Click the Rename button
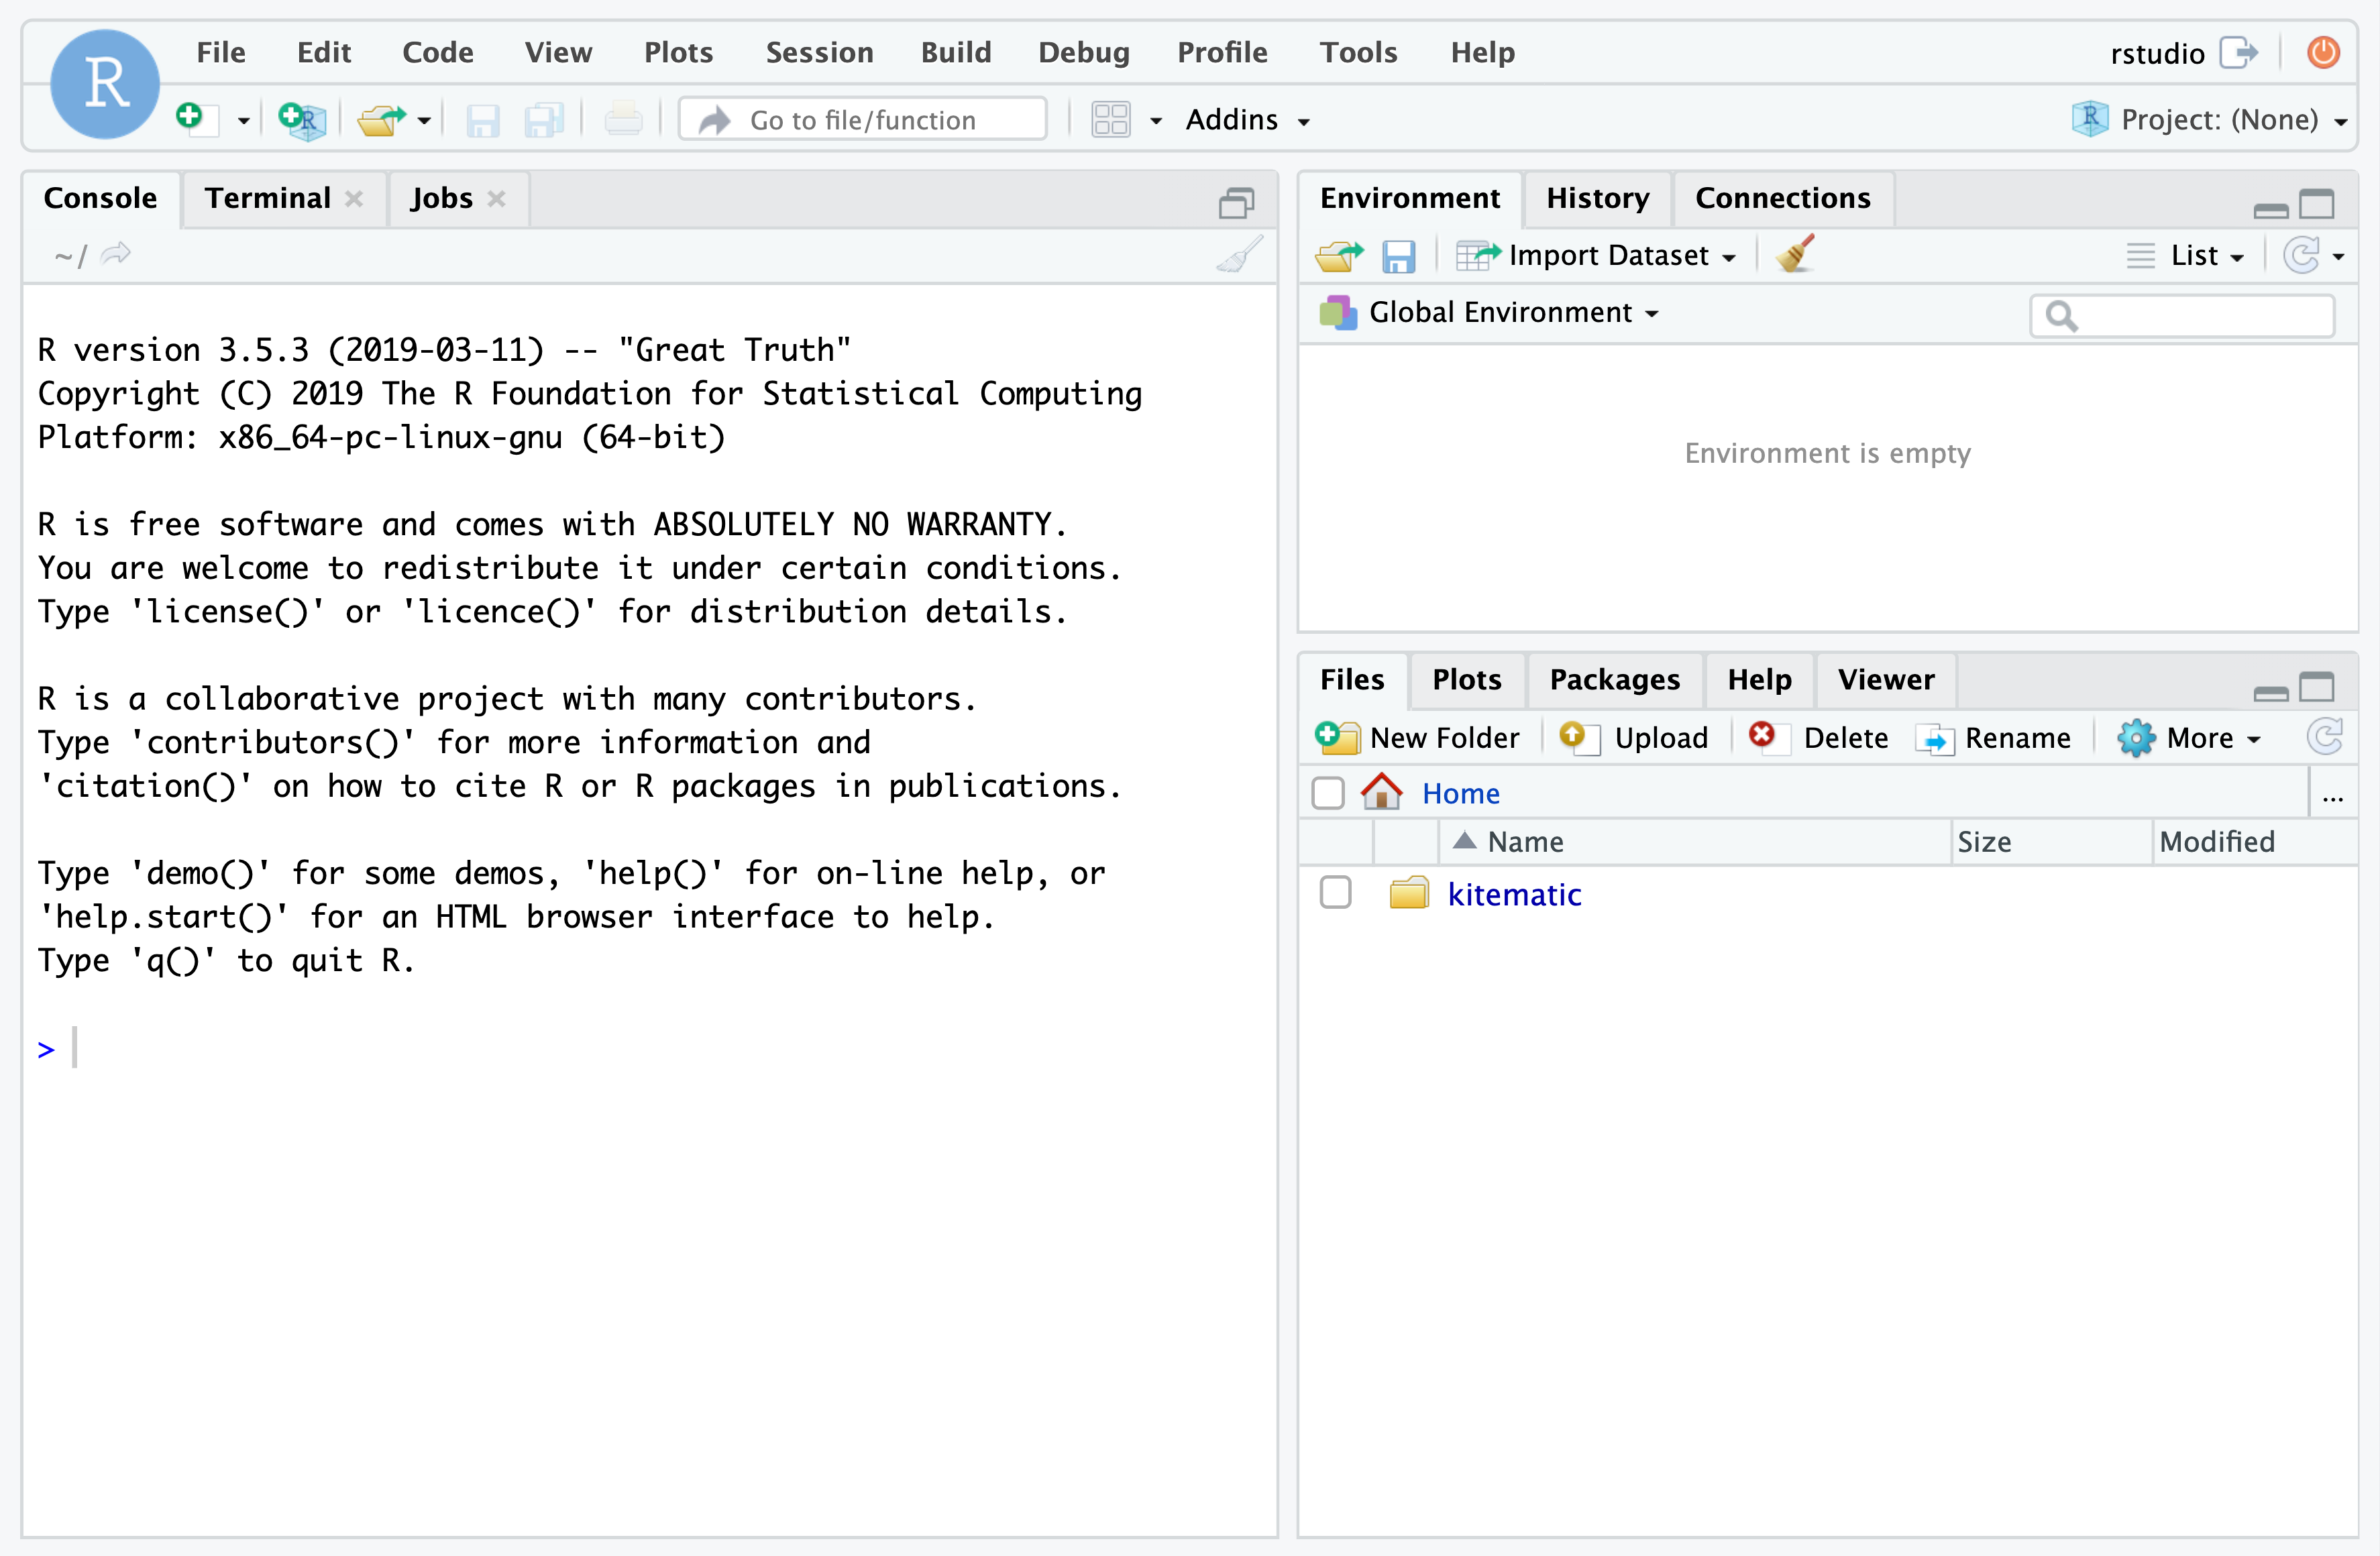The image size is (2380, 1556). click(1993, 738)
